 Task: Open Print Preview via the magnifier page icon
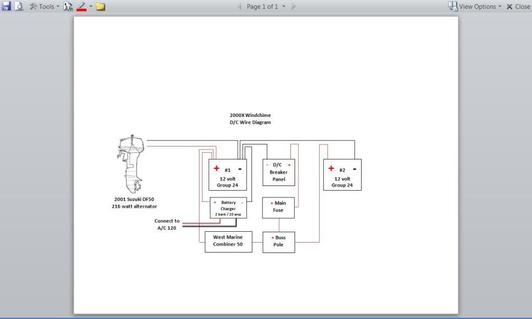coord(19,6)
